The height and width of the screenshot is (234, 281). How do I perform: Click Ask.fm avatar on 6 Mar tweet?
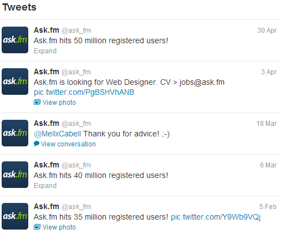(x=15, y=175)
